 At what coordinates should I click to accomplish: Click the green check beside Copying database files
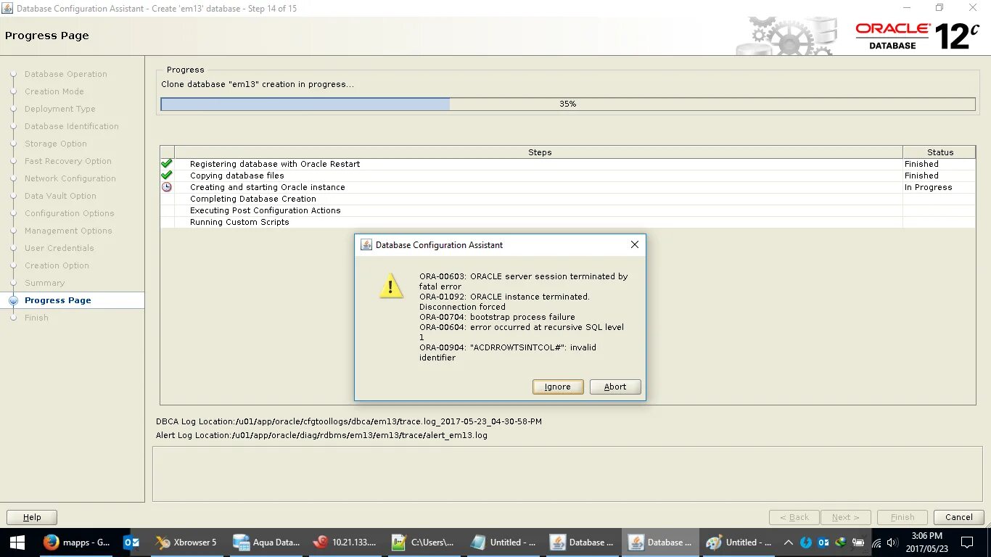point(167,176)
